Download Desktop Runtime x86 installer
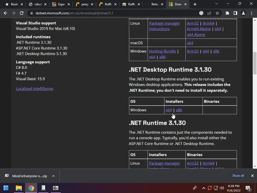257x193 pixels. (x=179, y=110)
